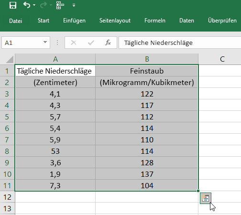Click the 114 cell in row 8
241x215 pixels.
pos(147,151)
